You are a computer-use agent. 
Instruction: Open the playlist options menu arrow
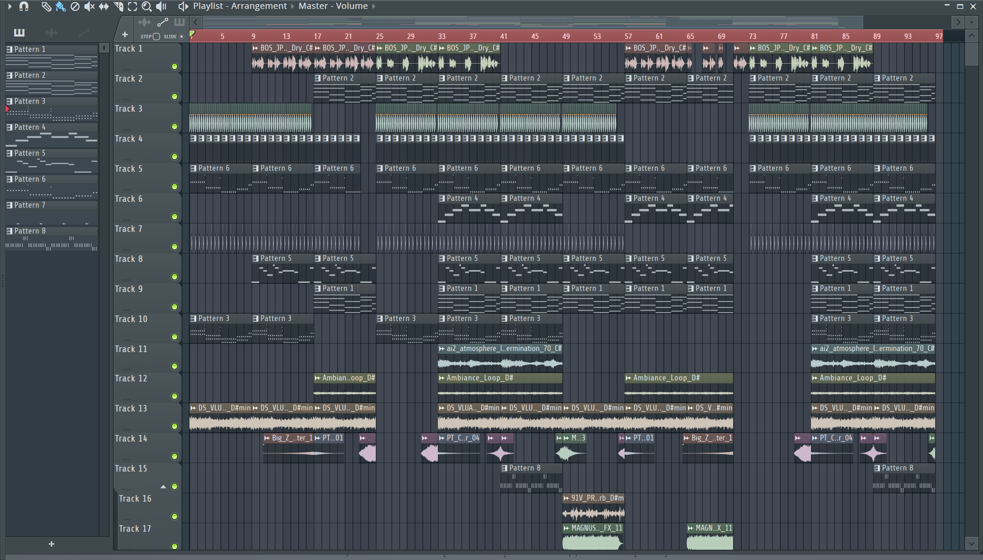coord(10,6)
